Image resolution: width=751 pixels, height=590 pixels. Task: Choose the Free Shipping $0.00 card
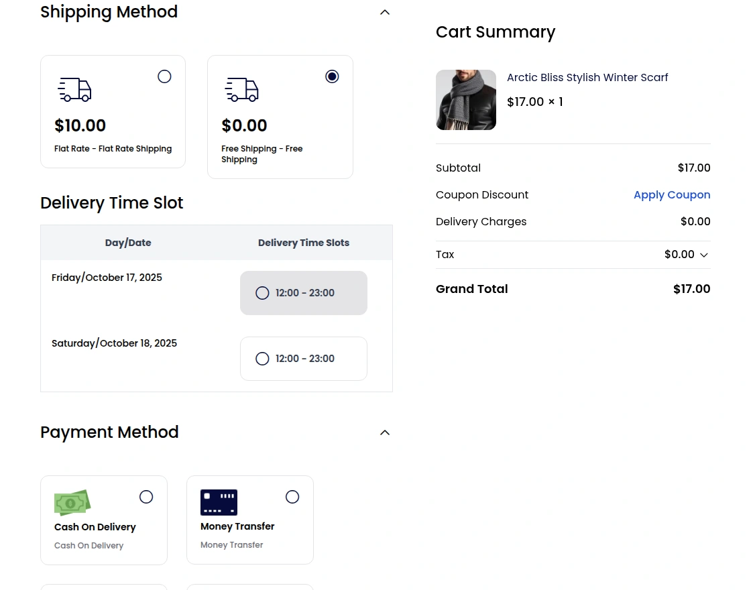pyautogui.click(x=280, y=117)
